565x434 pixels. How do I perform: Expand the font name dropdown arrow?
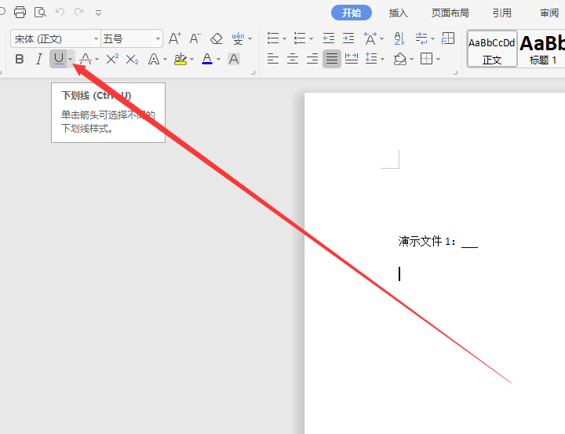97,38
